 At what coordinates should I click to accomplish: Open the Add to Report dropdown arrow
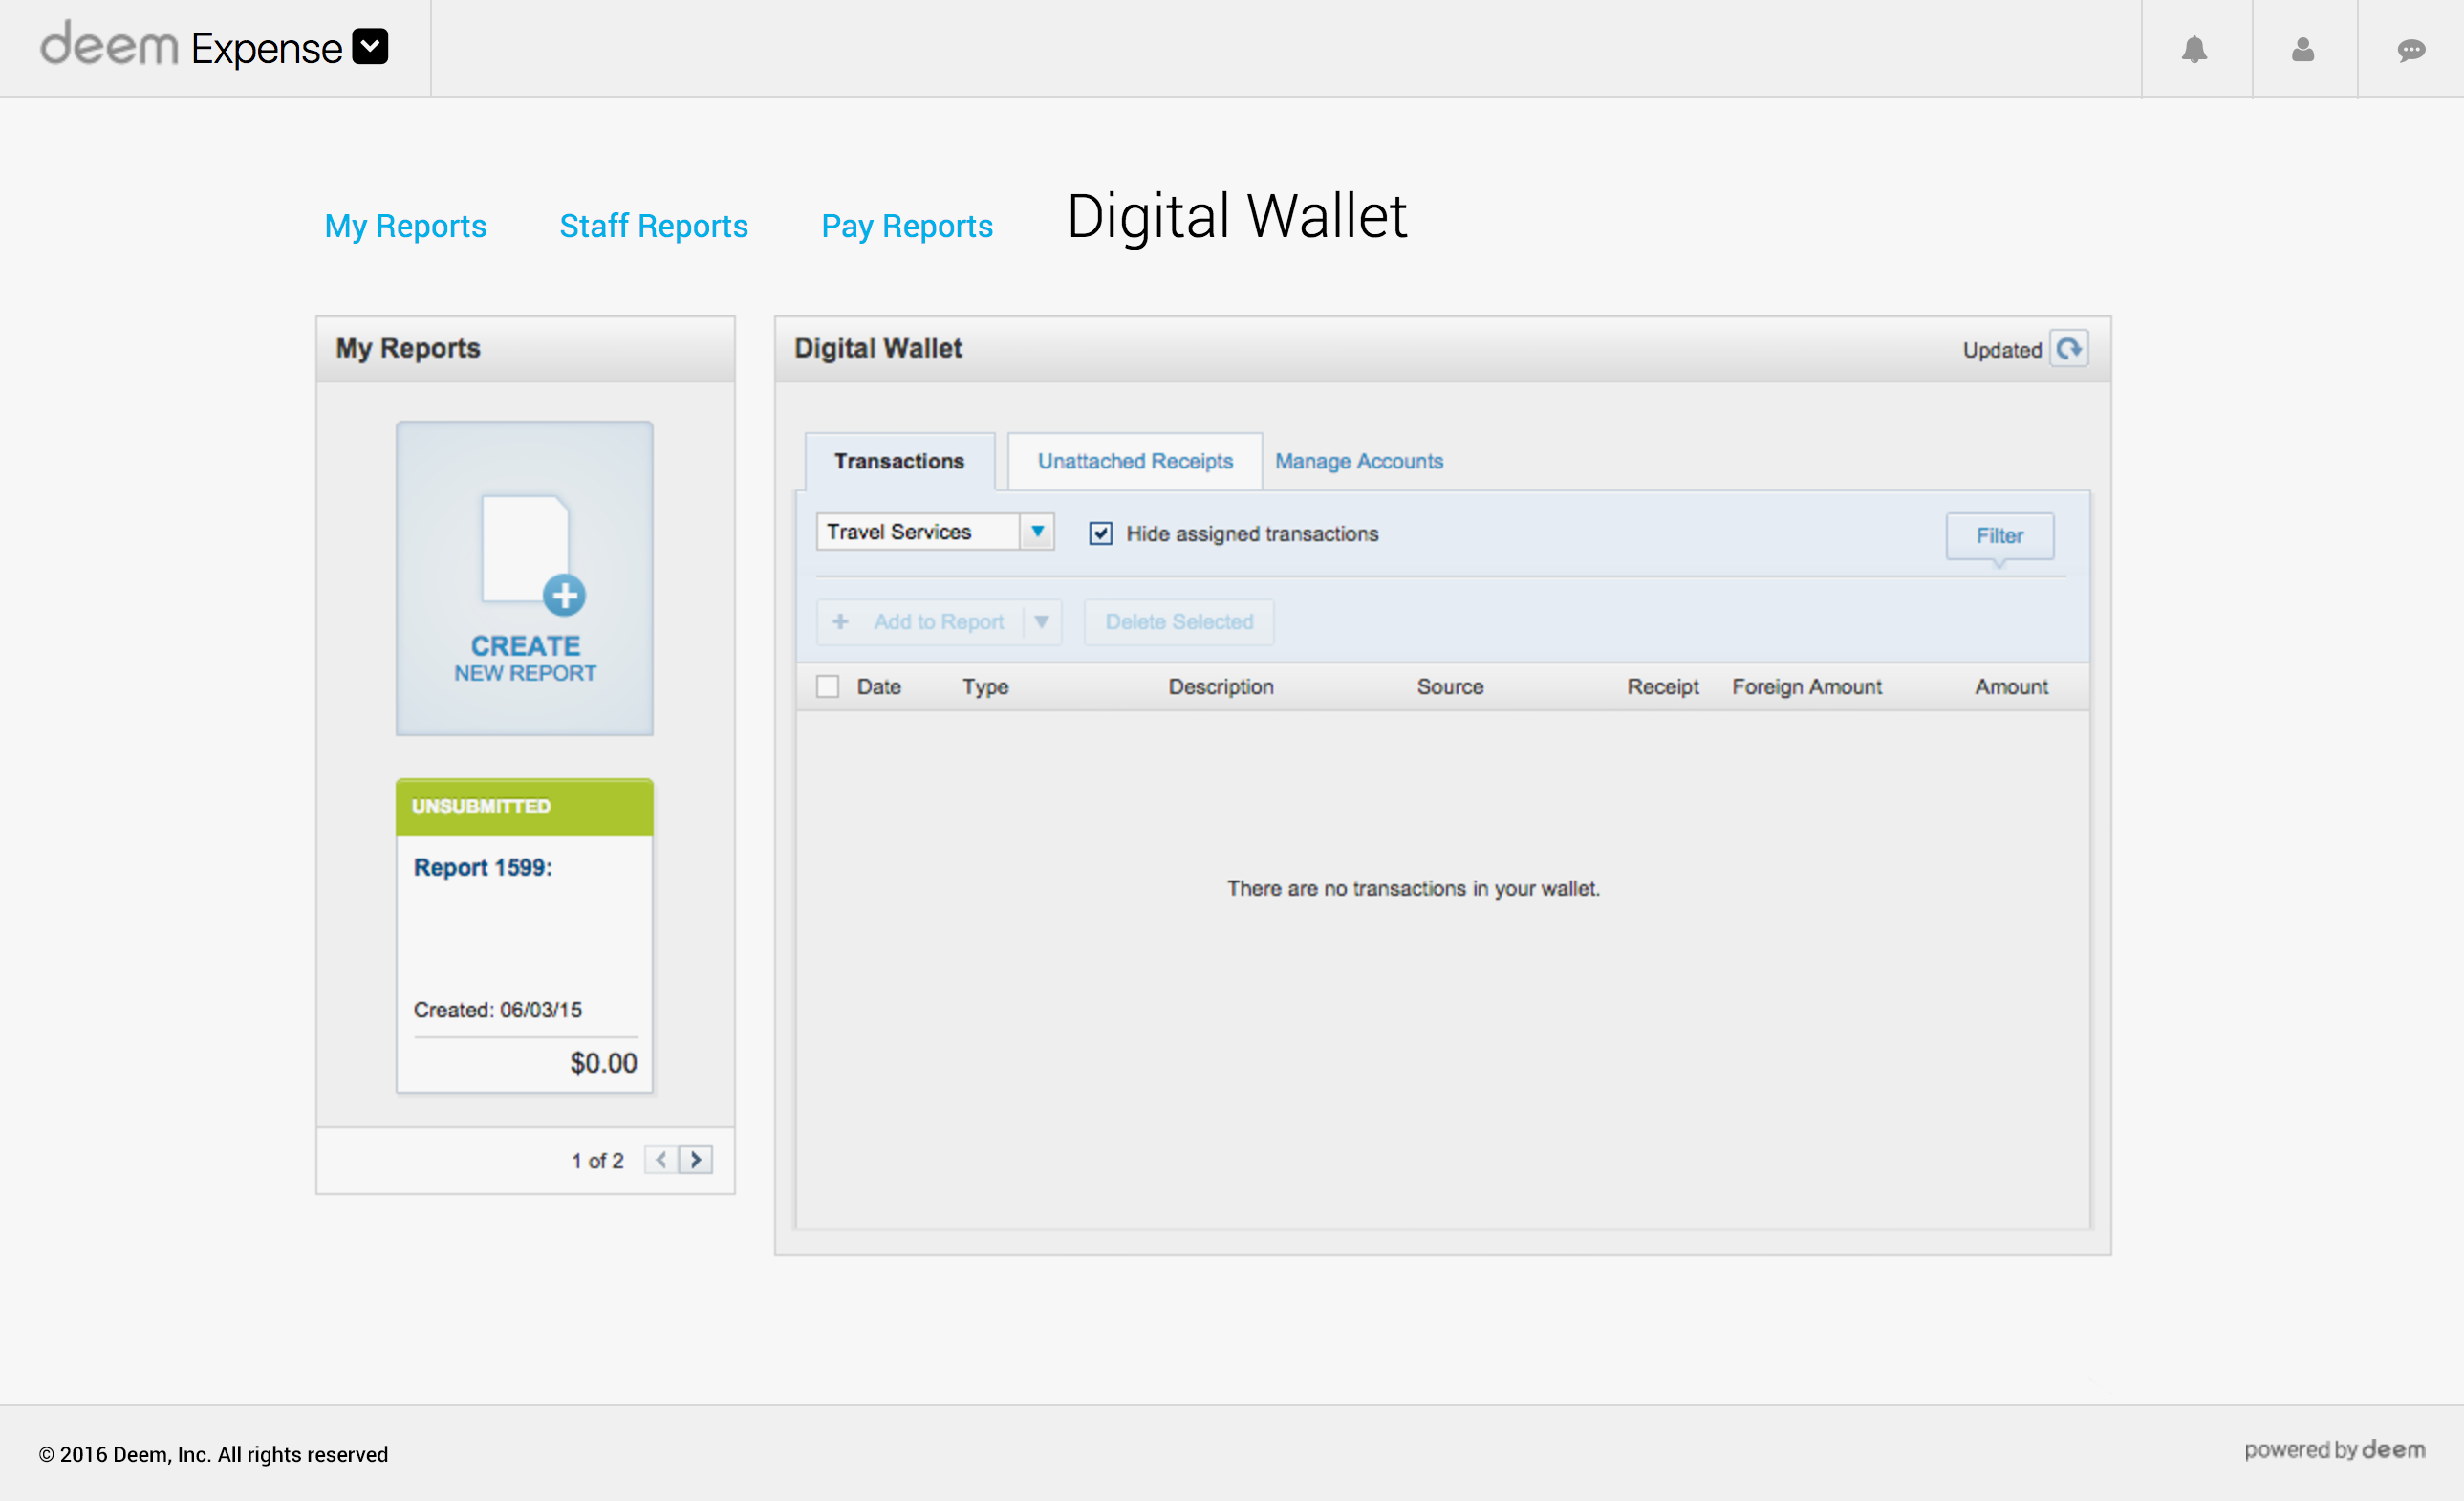coord(1041,621)
